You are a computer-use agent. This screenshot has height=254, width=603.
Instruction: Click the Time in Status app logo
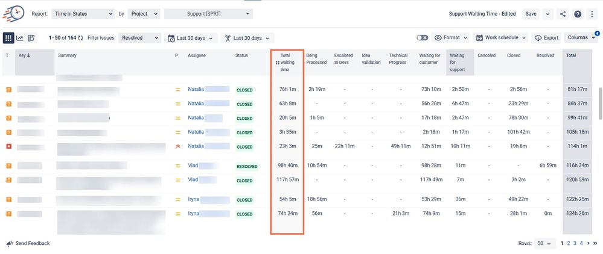13,14
